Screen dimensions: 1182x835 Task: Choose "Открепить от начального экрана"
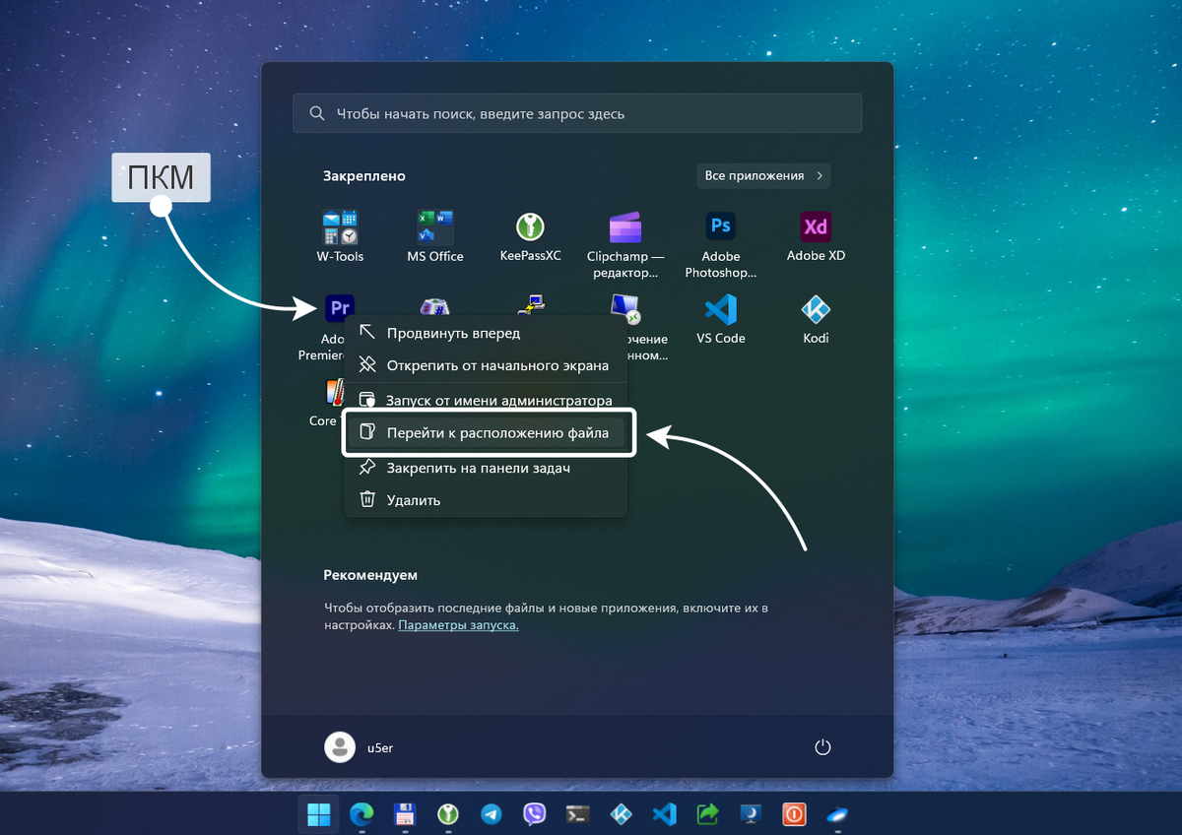point(486,365)
